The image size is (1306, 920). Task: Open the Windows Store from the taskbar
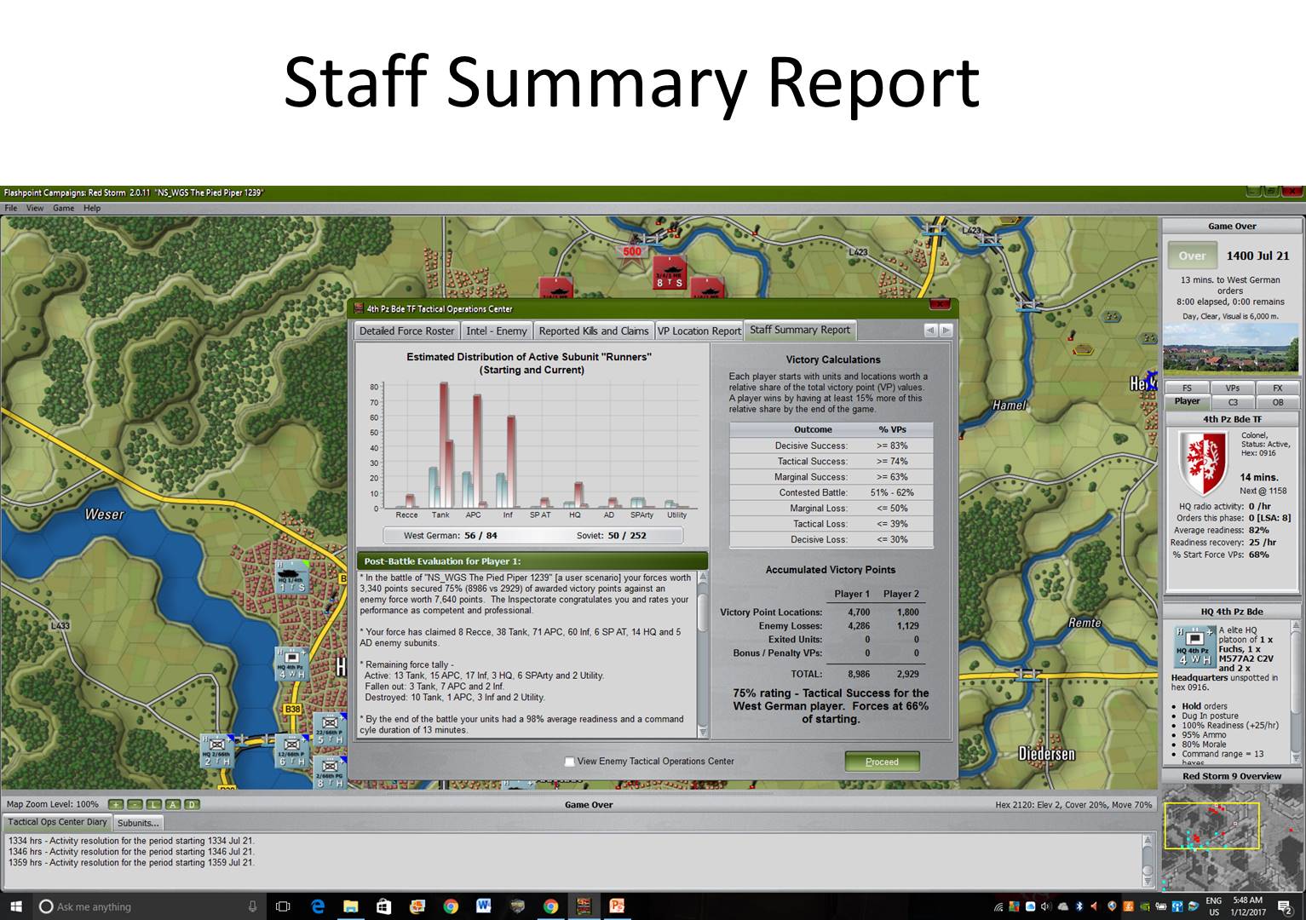pos(384,906)
